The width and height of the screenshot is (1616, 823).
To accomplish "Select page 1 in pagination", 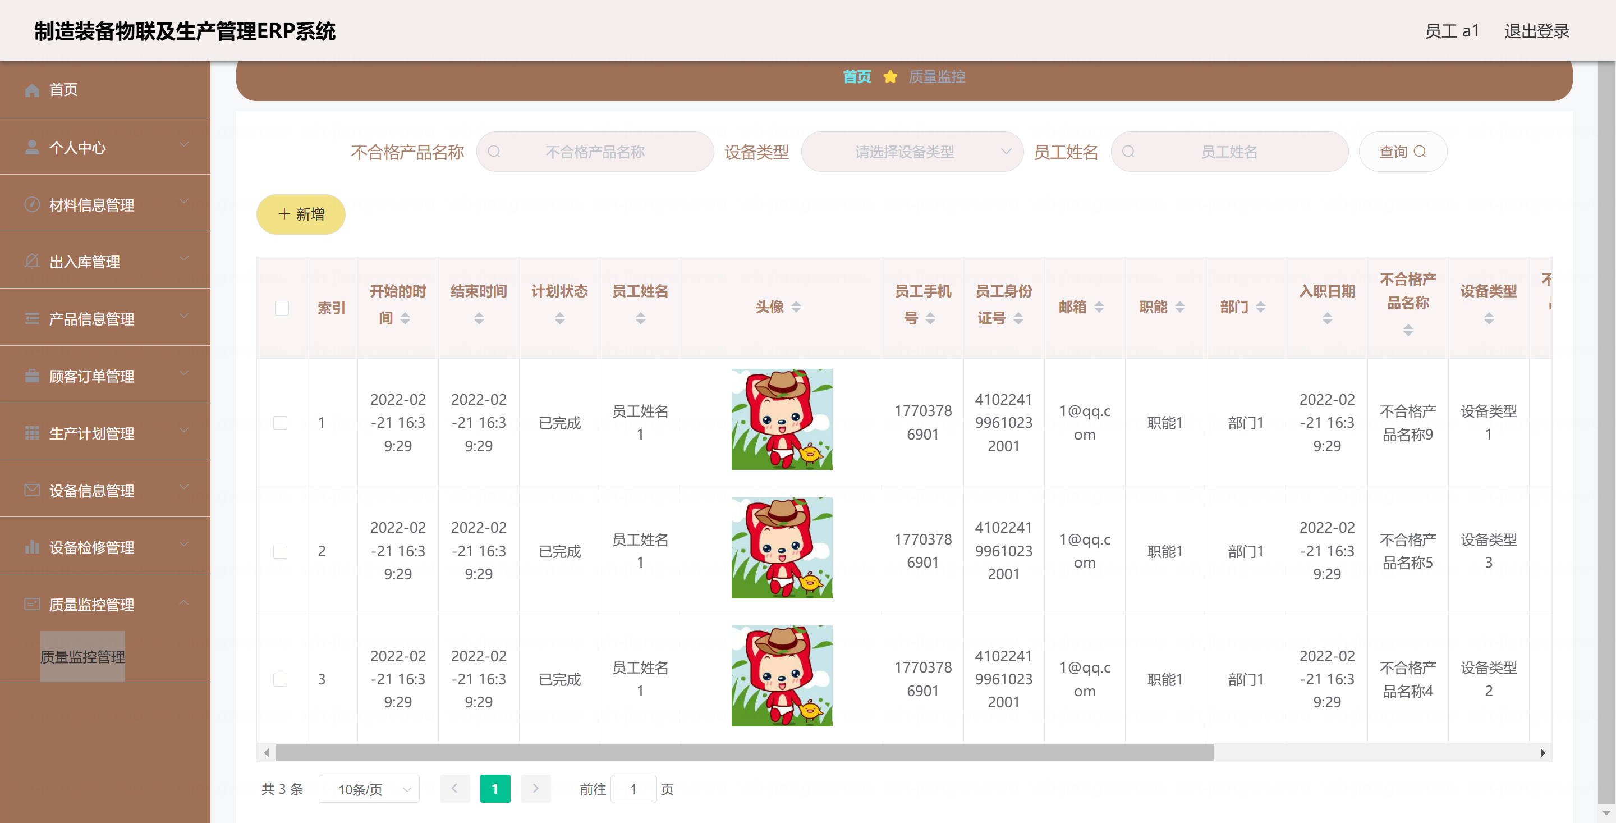I will tap(495, 788).
